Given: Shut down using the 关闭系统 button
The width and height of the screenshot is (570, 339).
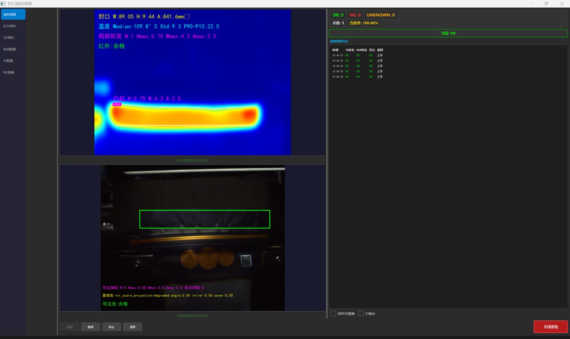Looking at the screenshot, I should pyautogui.click(x=551, y=327).
